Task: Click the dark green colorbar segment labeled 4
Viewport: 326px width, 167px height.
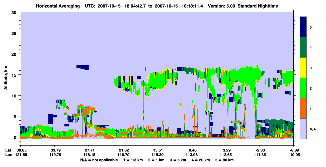Action: (x=303, y=47)
